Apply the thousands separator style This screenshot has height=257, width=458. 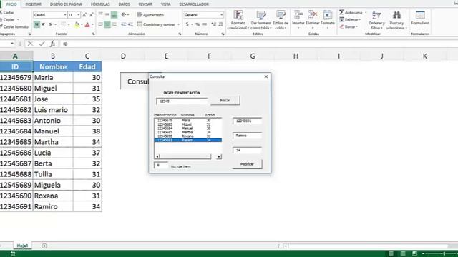point(205,24)
